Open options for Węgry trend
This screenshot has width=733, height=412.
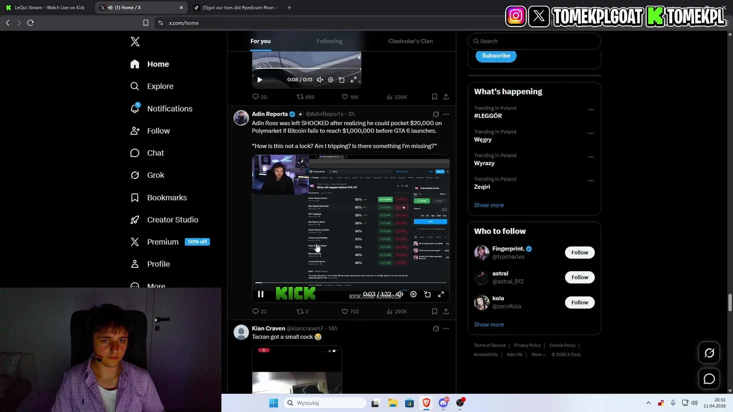[591, 133]
